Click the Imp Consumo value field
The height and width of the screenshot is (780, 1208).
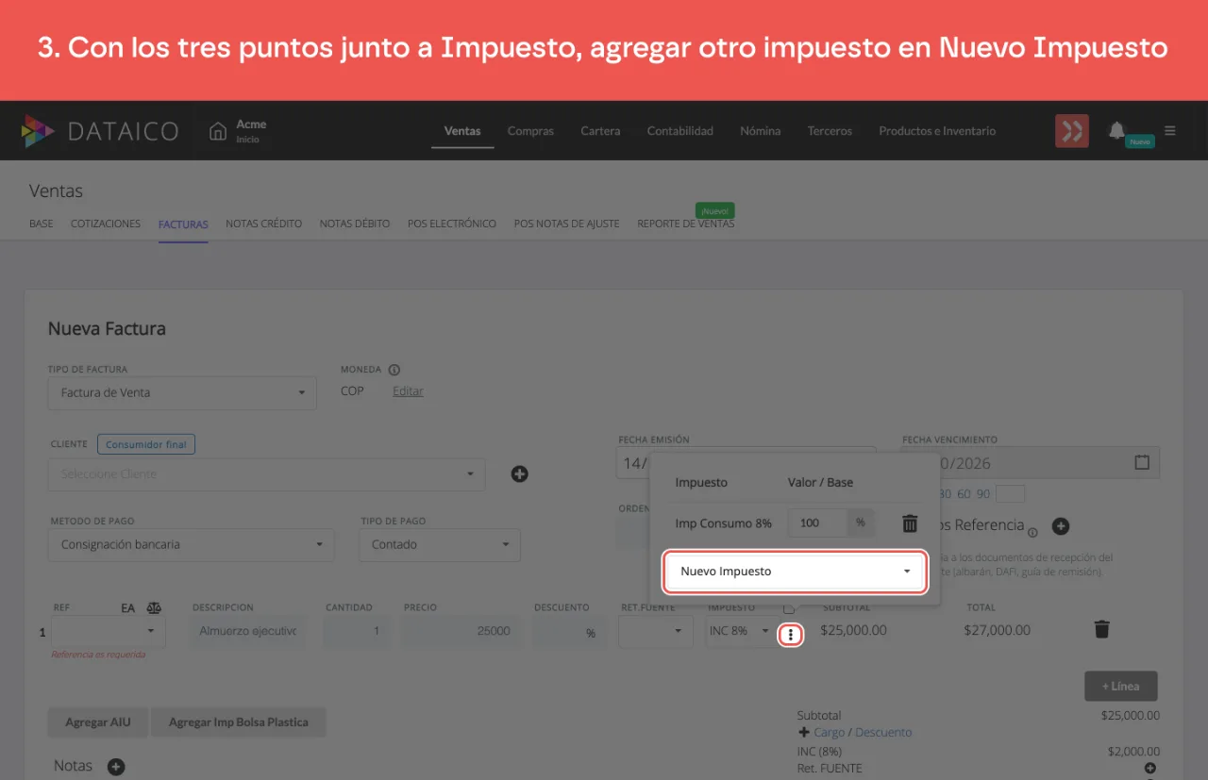tap(816, 523)
